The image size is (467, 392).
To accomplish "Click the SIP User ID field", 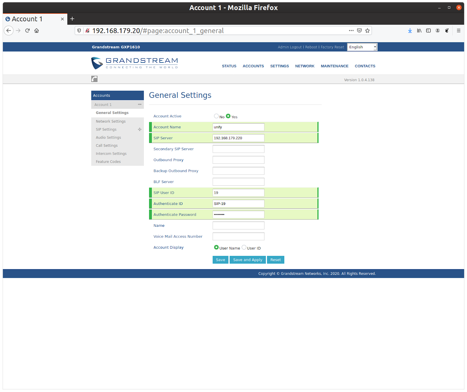I will coord(238,193).
